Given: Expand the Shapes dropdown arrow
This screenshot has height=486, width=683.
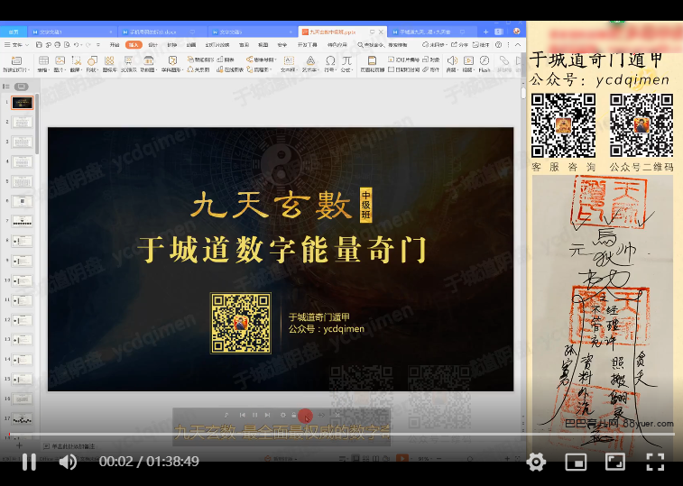Looking at the screenshot, I should [x=97, y=69].
